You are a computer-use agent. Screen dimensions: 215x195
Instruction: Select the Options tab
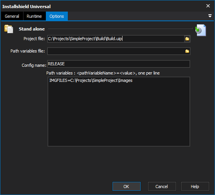57,16
